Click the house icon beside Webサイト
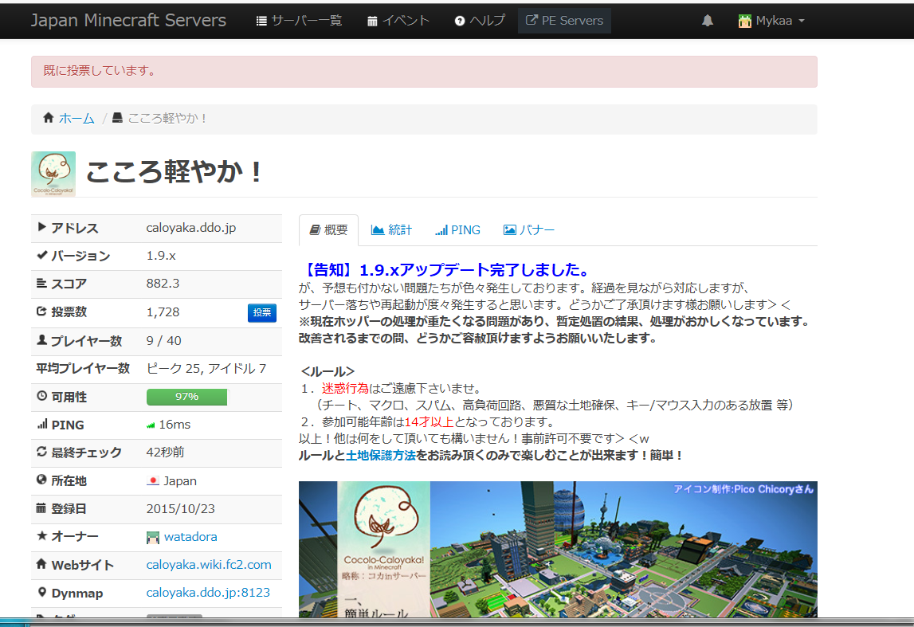Image resolution: width=914 pixels, height=627 pixels. point(41,563)
